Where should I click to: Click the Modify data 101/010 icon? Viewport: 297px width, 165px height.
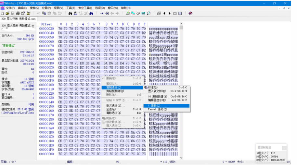click(x=60, y=13)
